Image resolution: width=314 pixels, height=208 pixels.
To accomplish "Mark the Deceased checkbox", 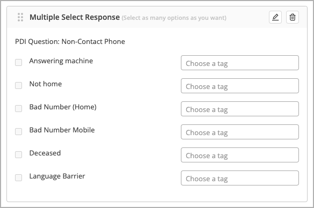I will pyautogui.click(x=19, y=154).
